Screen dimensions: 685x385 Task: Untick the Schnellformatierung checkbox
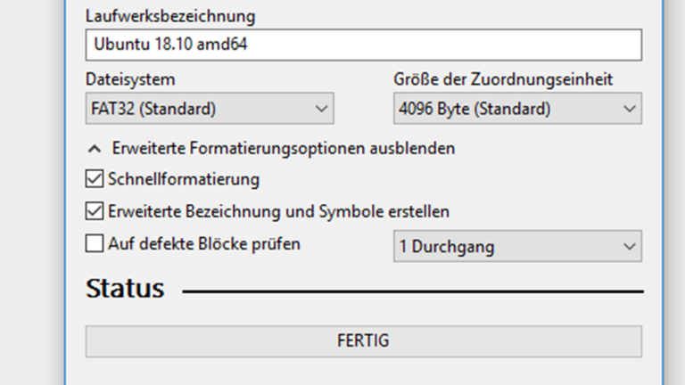point(95,179)
